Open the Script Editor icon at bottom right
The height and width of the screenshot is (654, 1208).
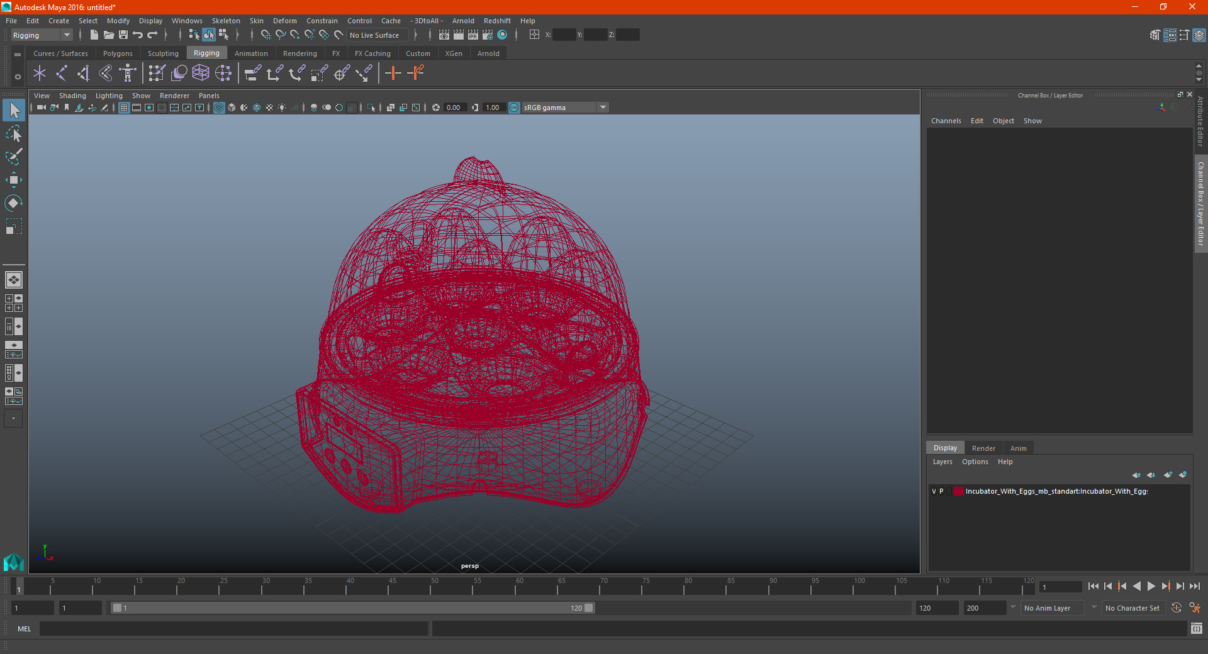click(1197, 629)
